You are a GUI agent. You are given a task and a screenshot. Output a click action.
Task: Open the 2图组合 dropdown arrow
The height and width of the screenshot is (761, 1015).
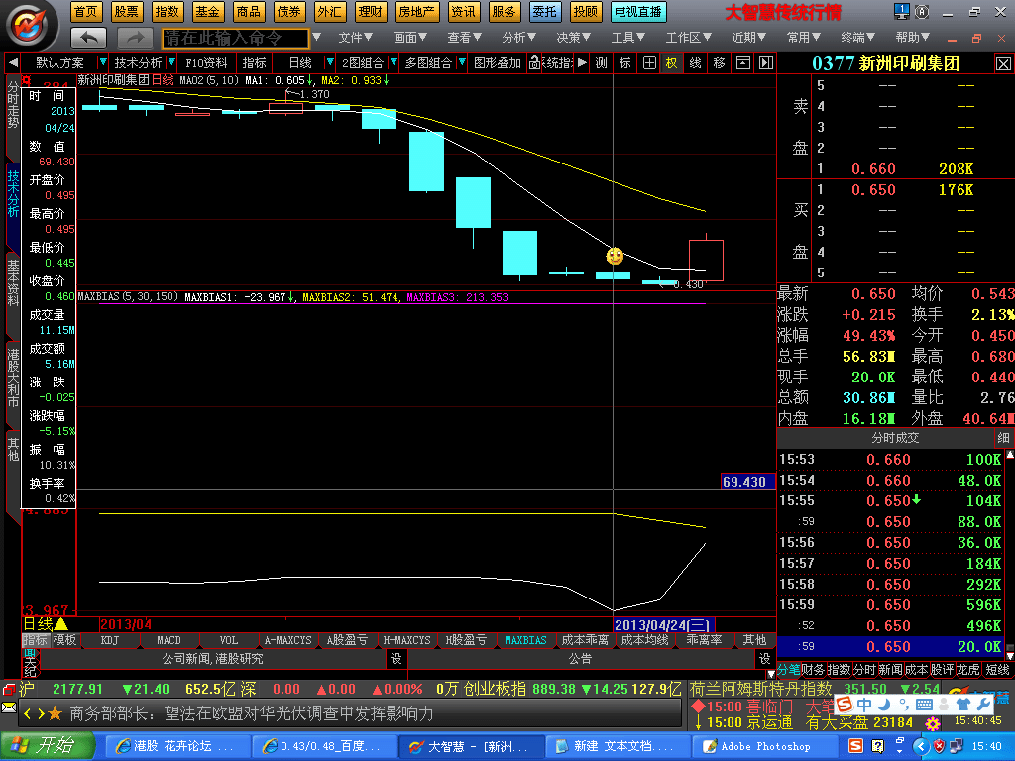click(x=394, y=62)
